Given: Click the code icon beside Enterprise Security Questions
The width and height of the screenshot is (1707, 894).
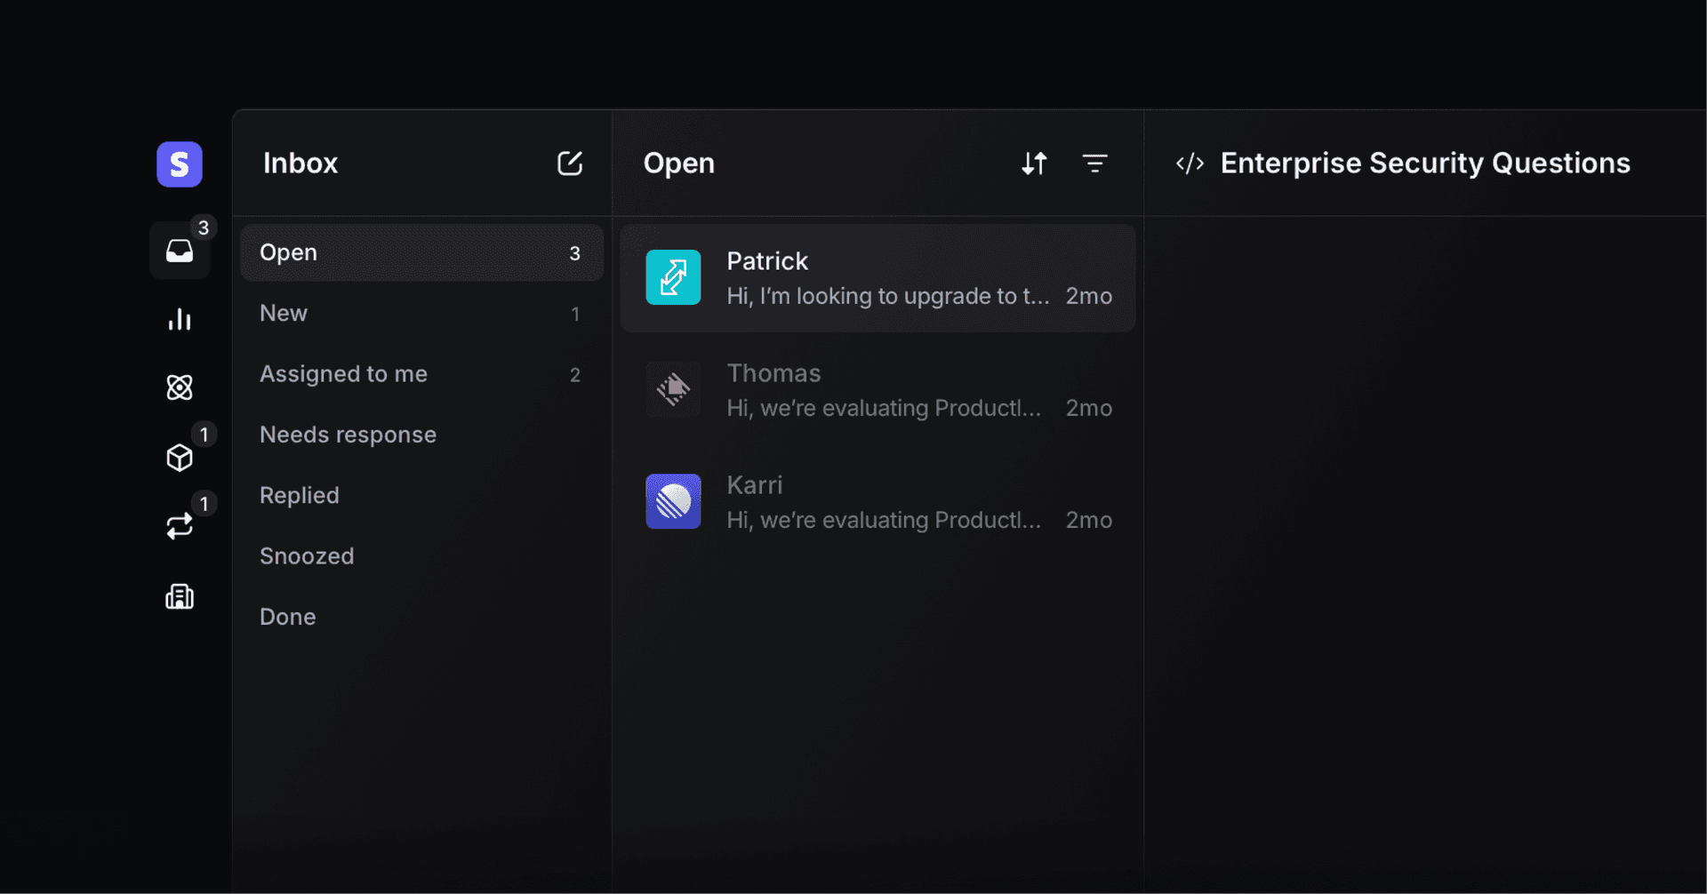Looking at the screenshot, I should pos(1190,163).
